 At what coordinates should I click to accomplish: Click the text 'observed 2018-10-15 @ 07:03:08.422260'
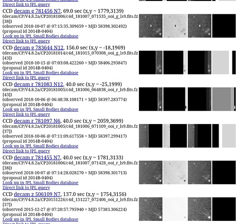click(x=44, y=63)
